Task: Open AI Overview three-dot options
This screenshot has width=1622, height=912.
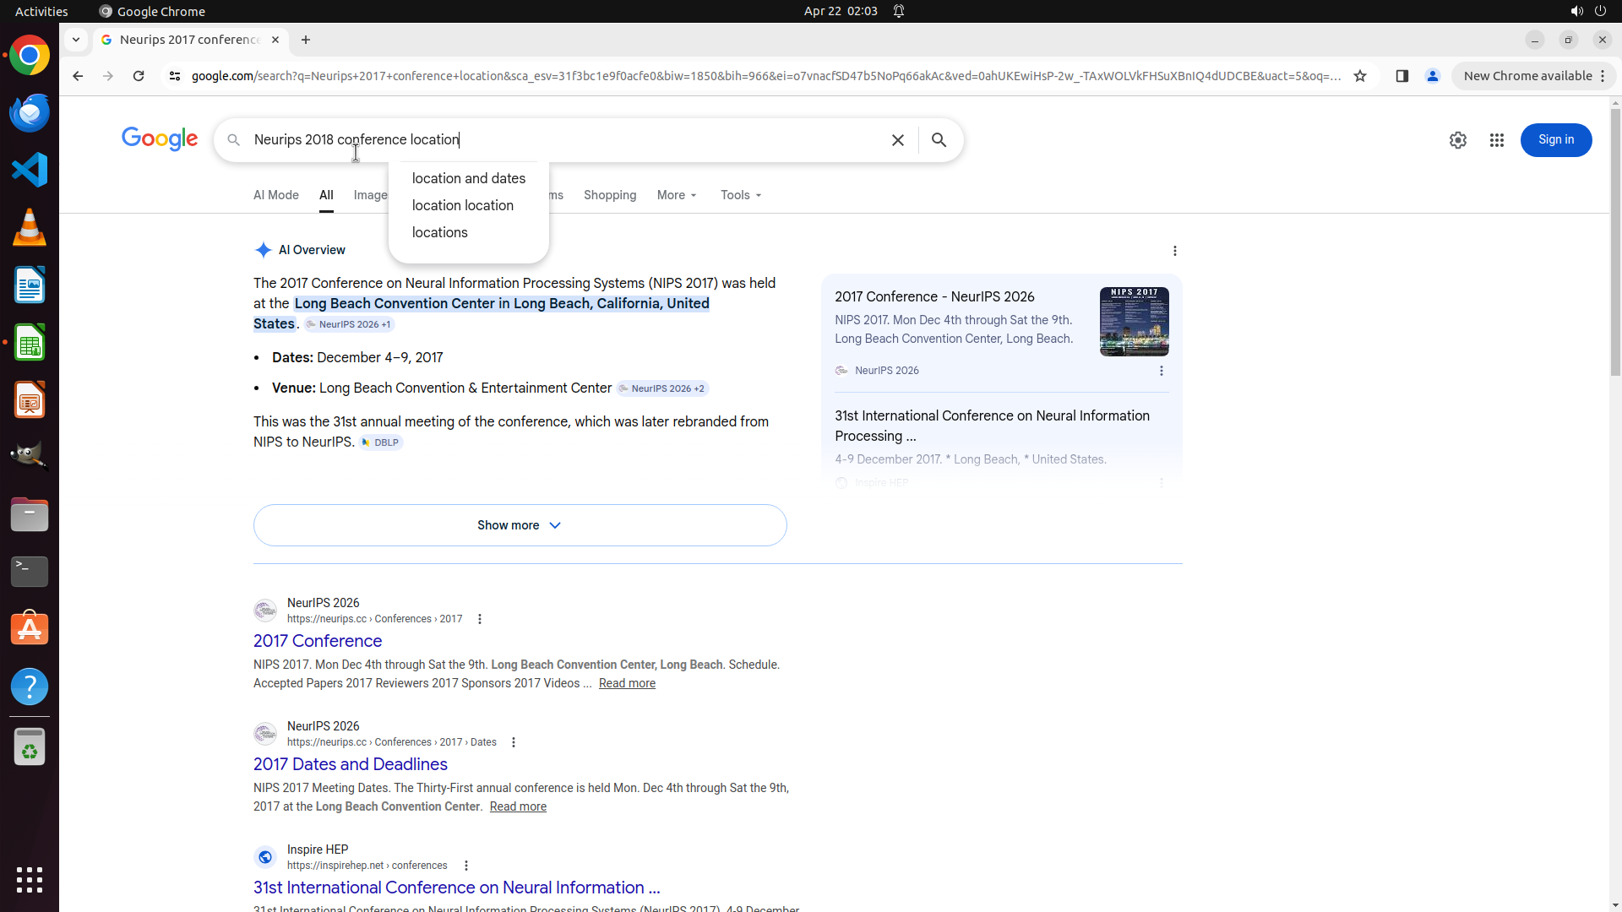Action: [1174, 251]
